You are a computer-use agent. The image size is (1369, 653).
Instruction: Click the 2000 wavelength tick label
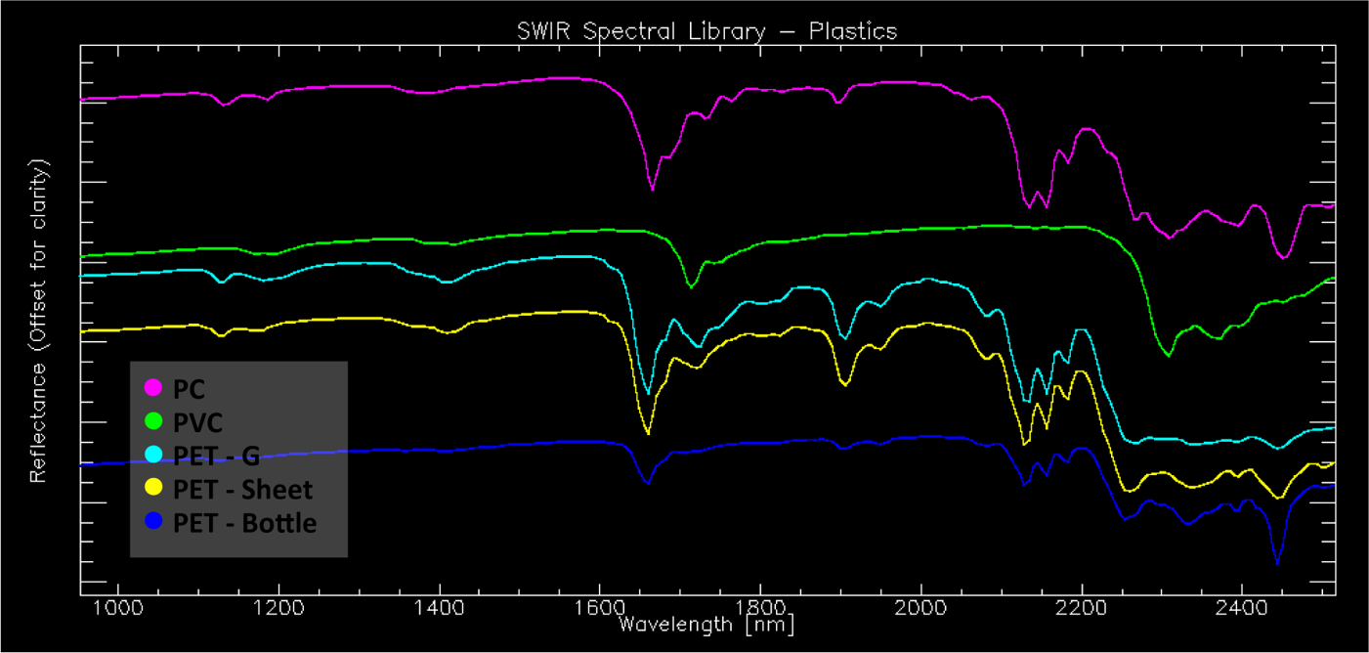(x=920, y=608)
